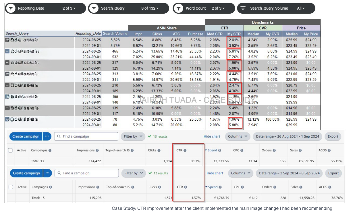Click 'Hide chart' next to 2 Sep date range
The height and width of the screenshot is (212, 351).
(215, 173)
